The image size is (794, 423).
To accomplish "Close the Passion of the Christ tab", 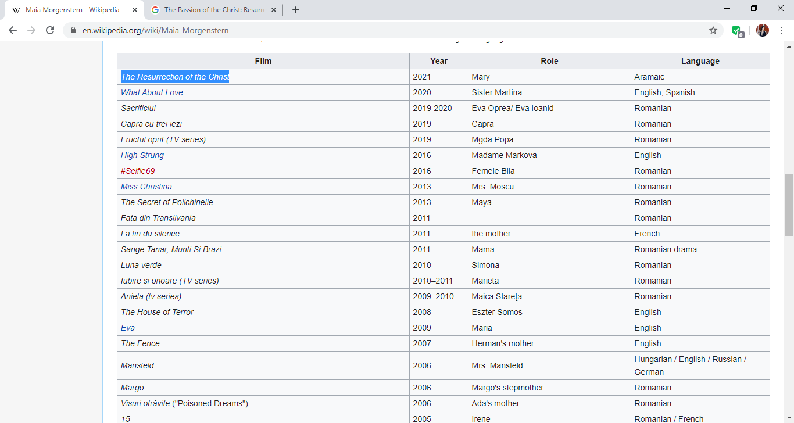I will tap(274, 10).
